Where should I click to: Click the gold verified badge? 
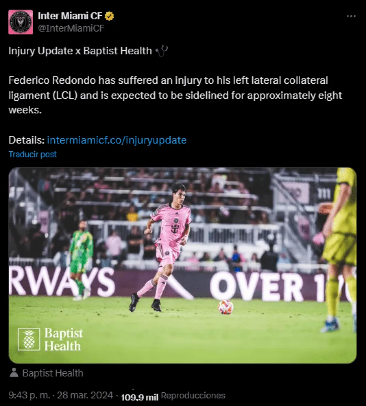click(110, 16)
